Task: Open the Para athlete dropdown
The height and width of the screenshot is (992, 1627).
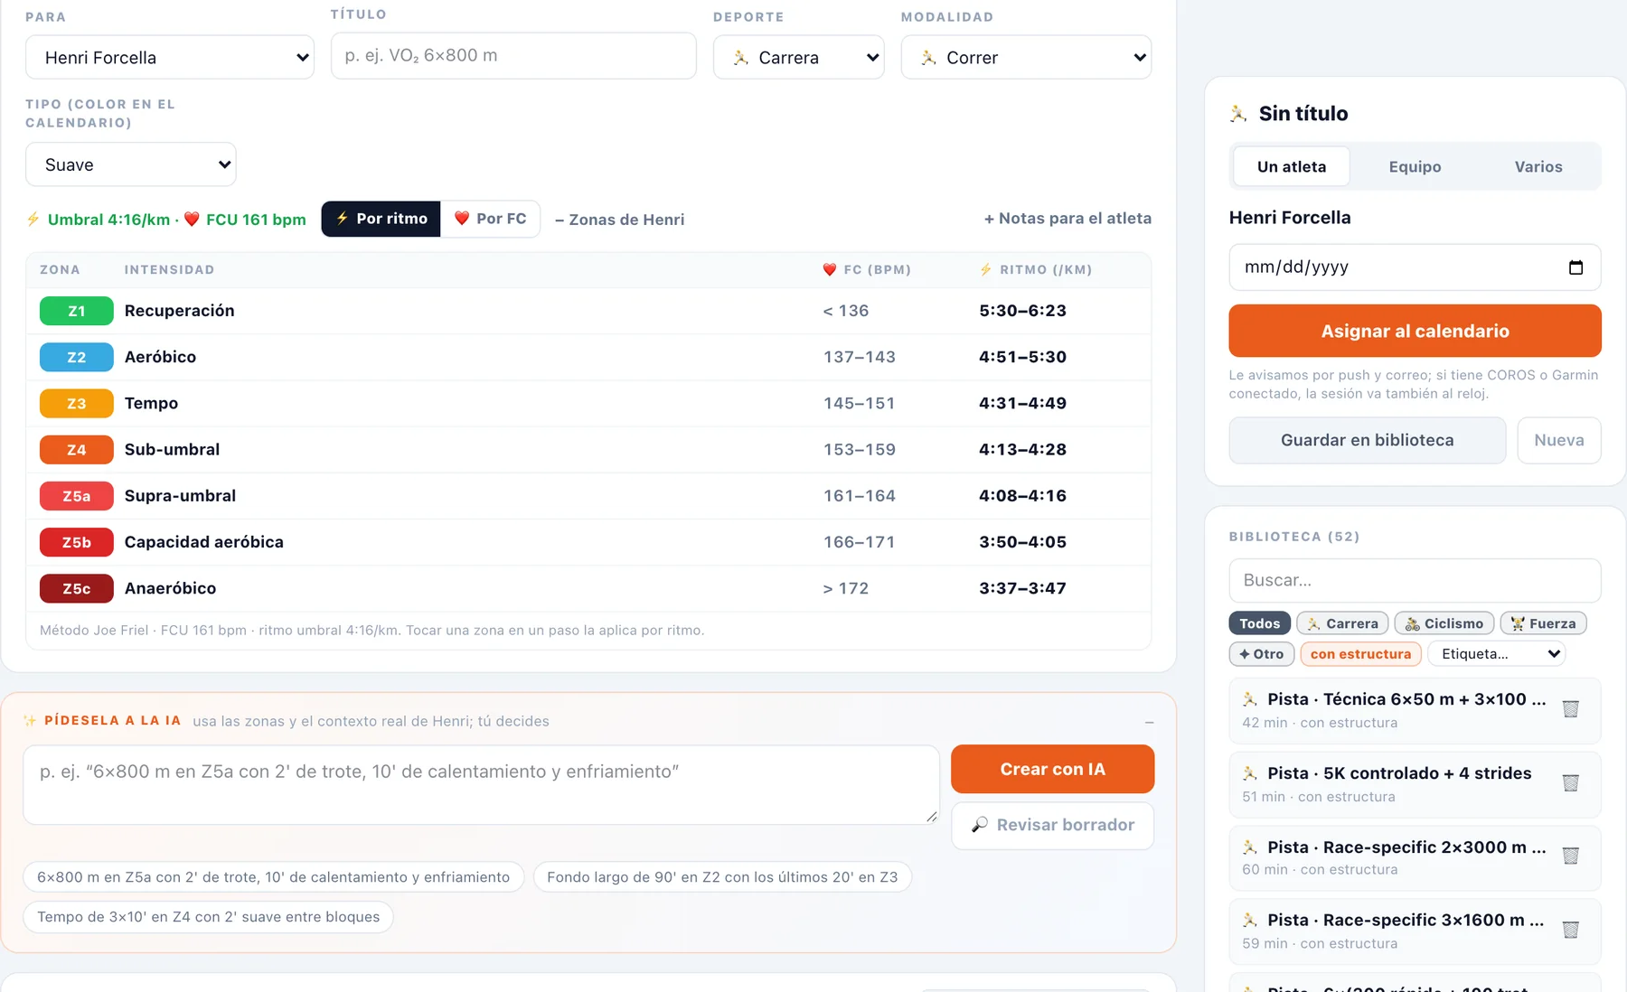Action: pyautogui.click(x=170, y=57)
